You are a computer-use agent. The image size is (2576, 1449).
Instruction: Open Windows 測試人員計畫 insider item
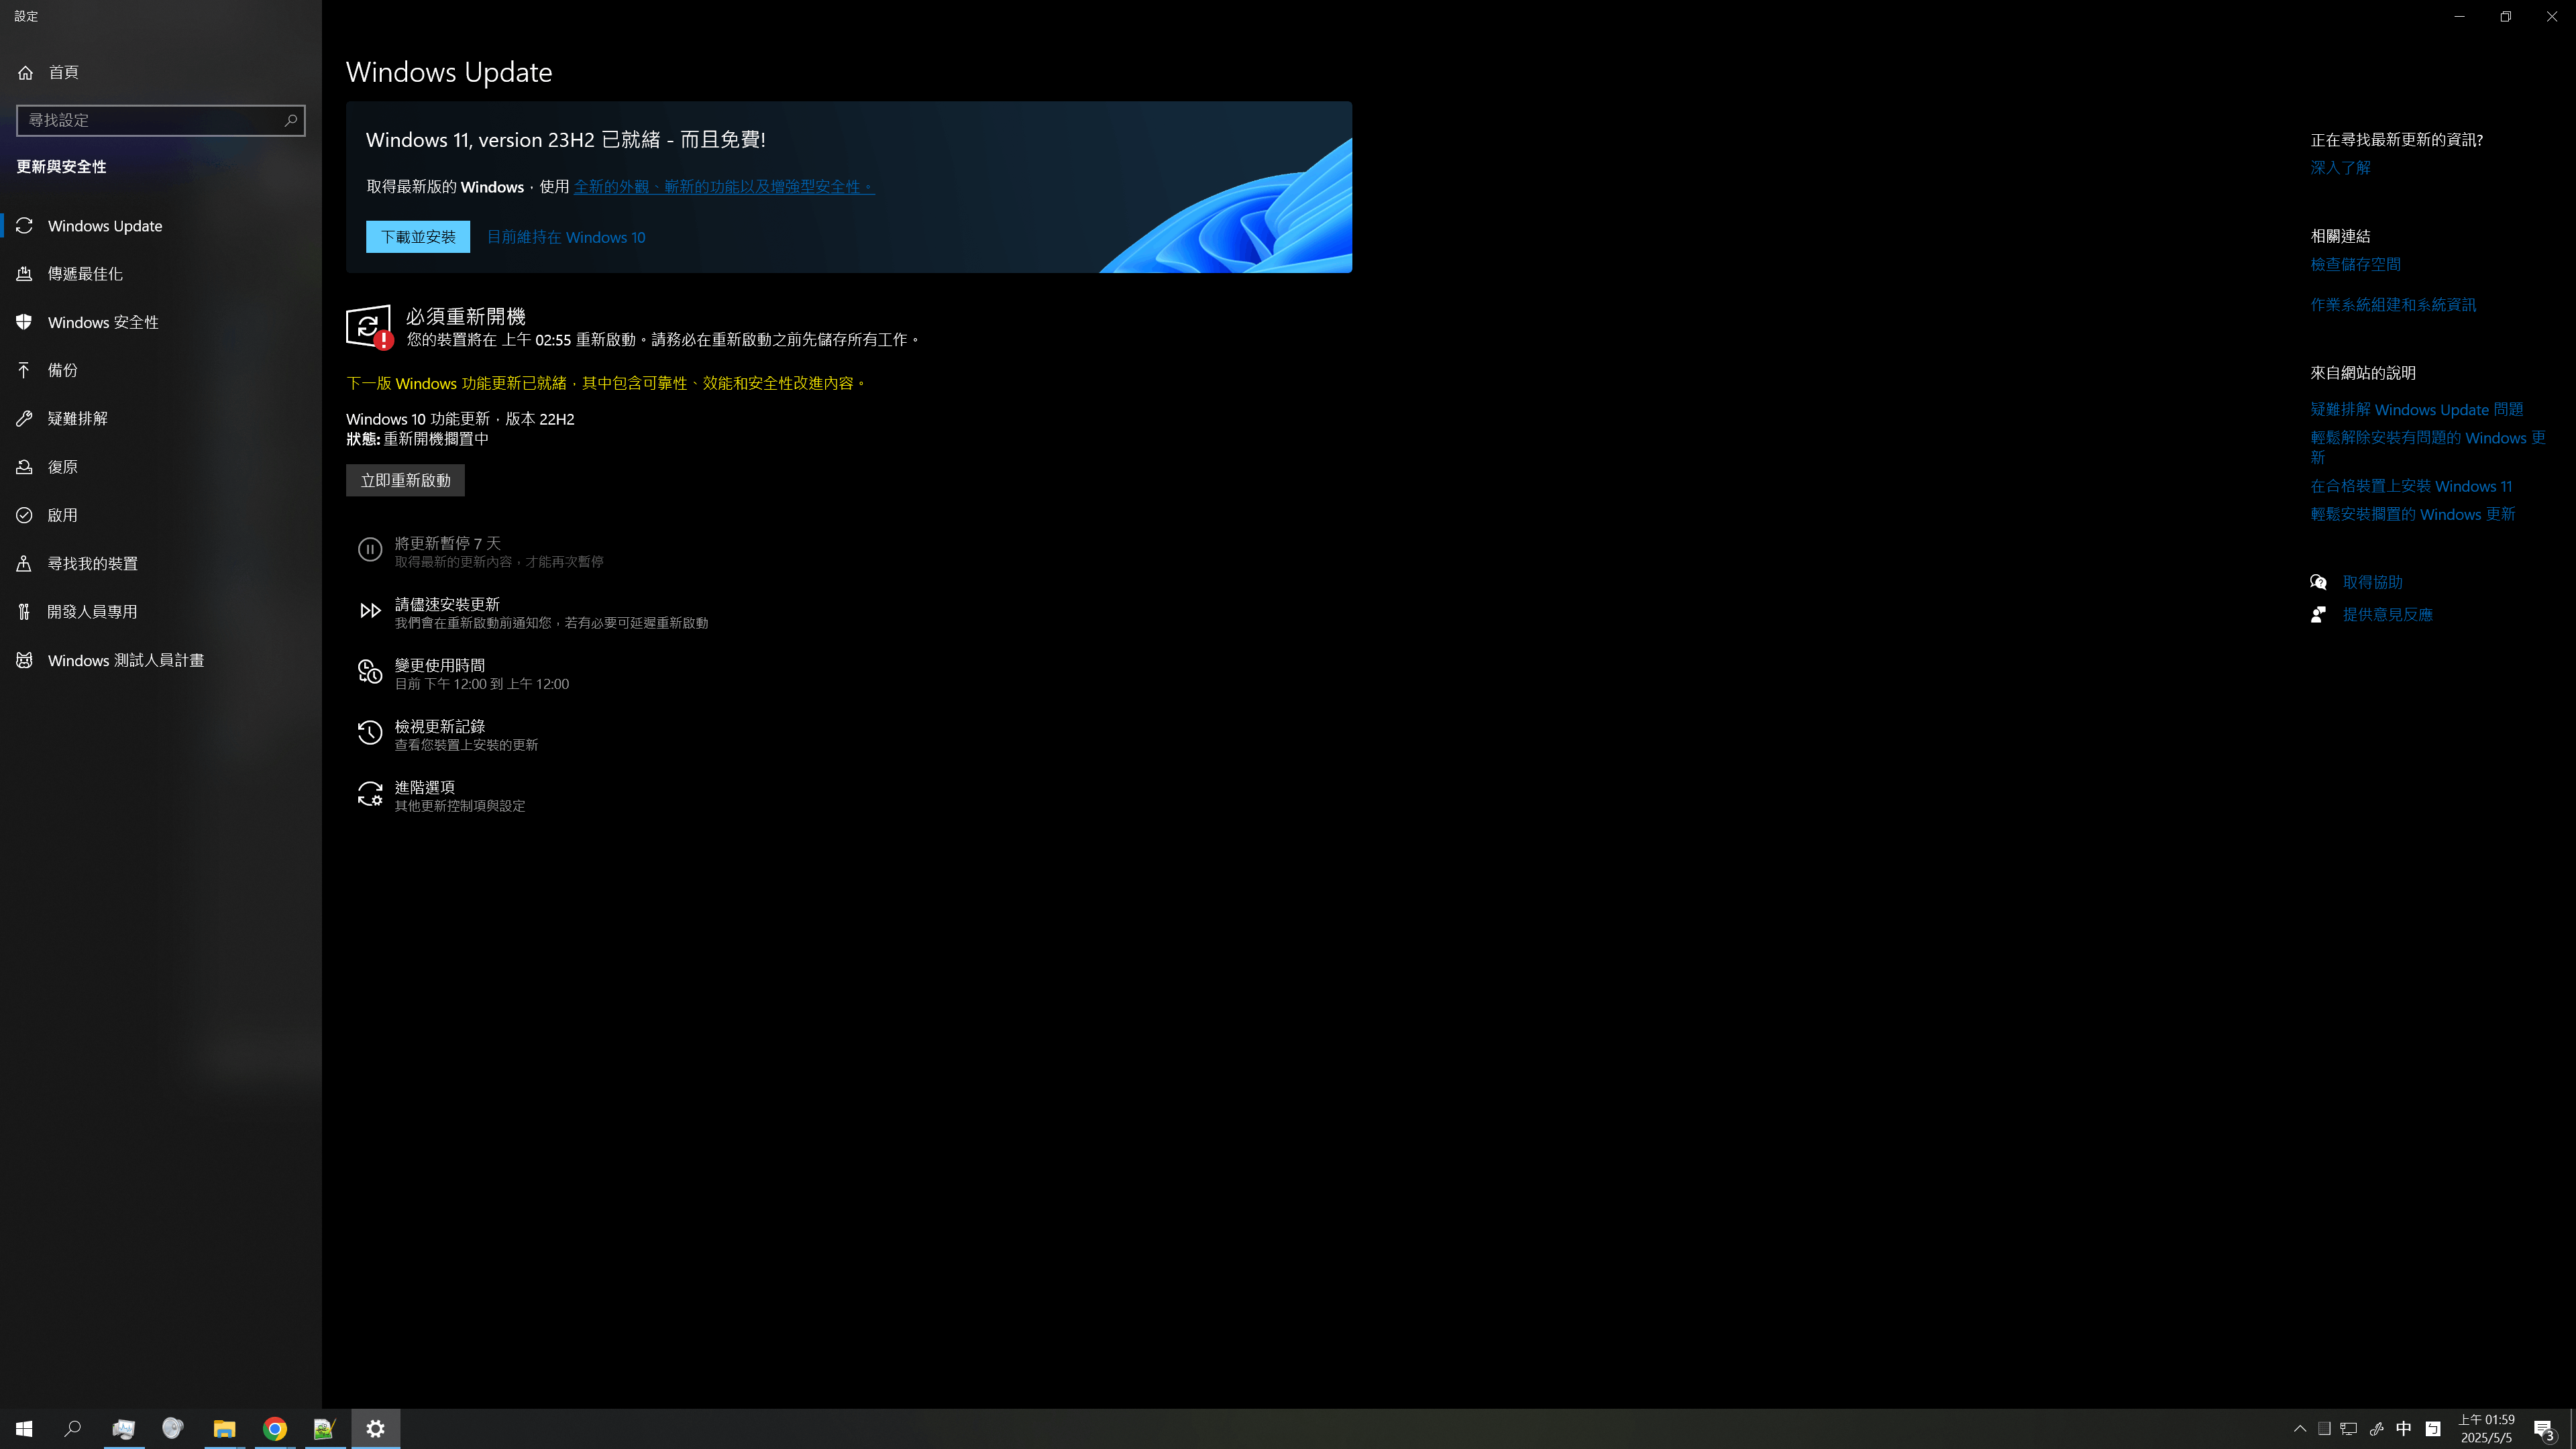125,660
